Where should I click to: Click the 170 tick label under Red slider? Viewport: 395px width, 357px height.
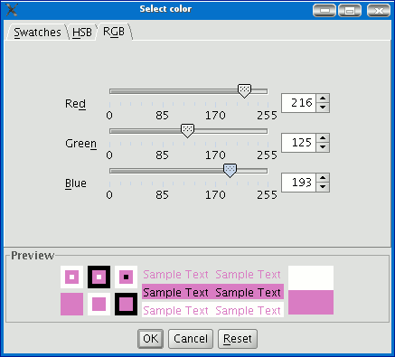[x=215, y=116]
